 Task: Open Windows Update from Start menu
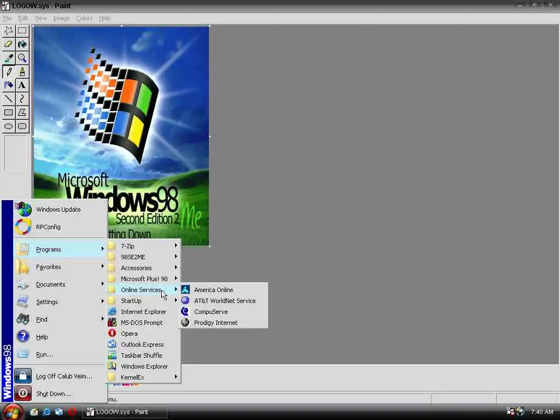click(x=60, y=209)
